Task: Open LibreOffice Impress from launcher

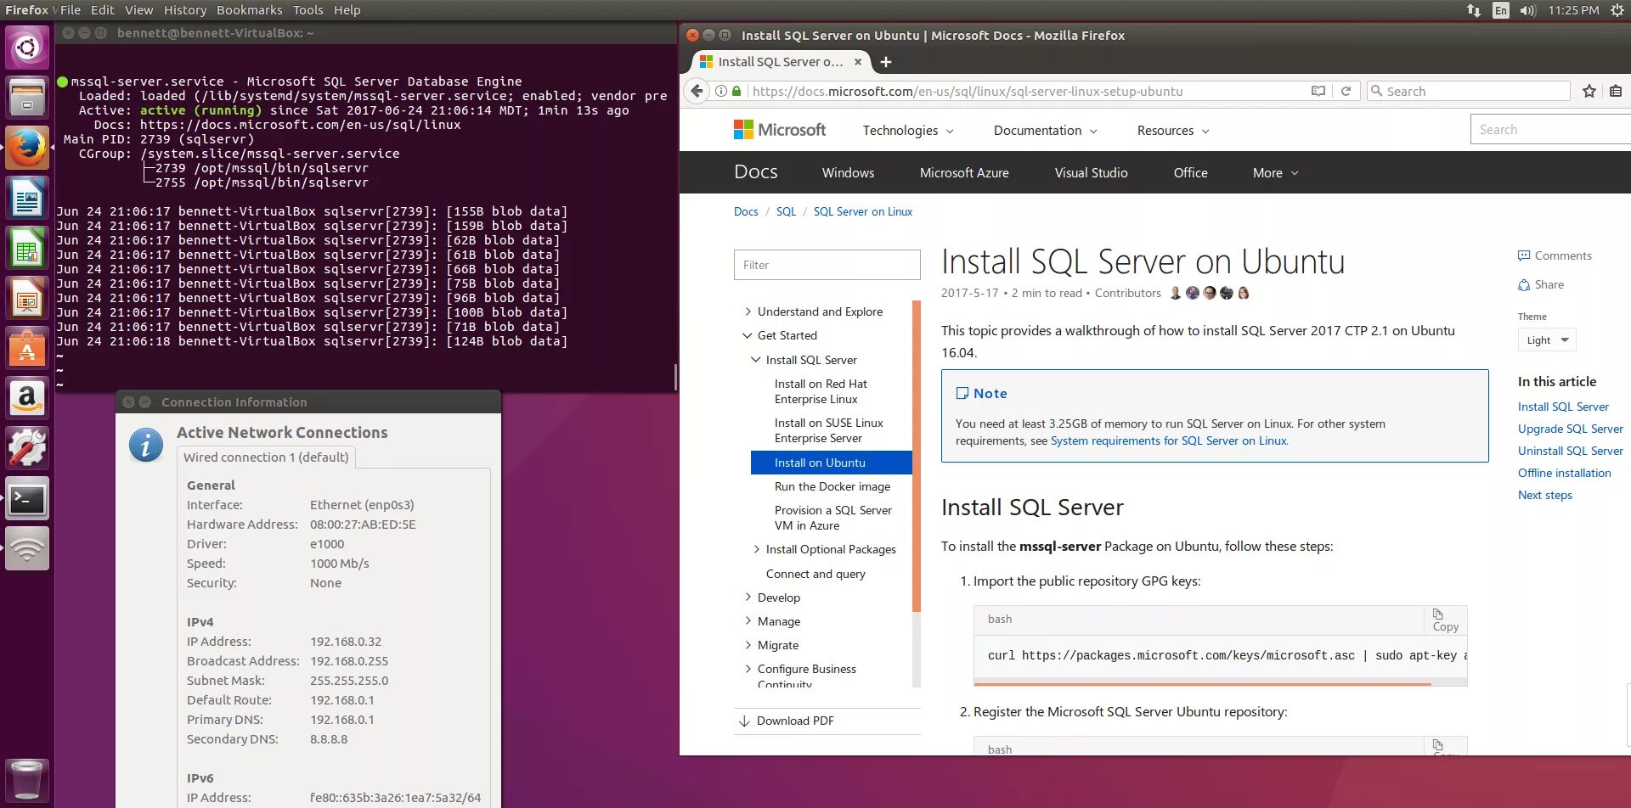Action: tap(27, 298)
